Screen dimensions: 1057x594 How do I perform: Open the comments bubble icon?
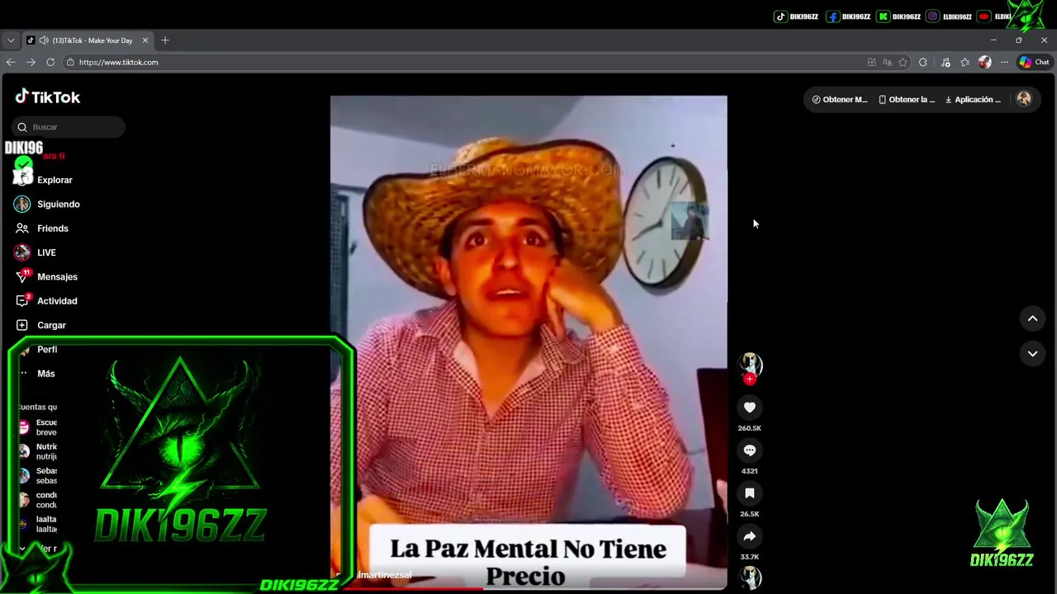(x=750, y=450)
